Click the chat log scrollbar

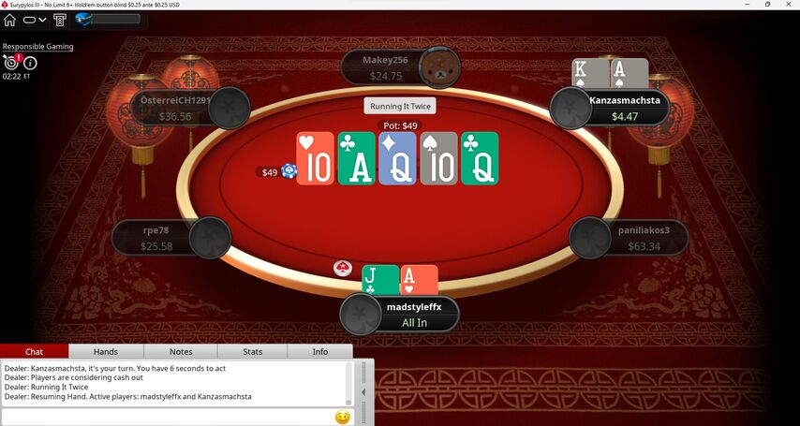tap(349, 383)
